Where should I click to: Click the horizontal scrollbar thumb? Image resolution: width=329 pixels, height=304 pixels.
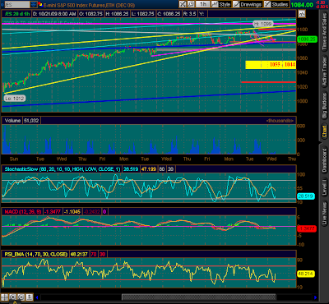click(x=199, y=297)
